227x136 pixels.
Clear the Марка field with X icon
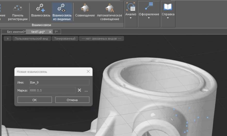click(x=79, y=90)
